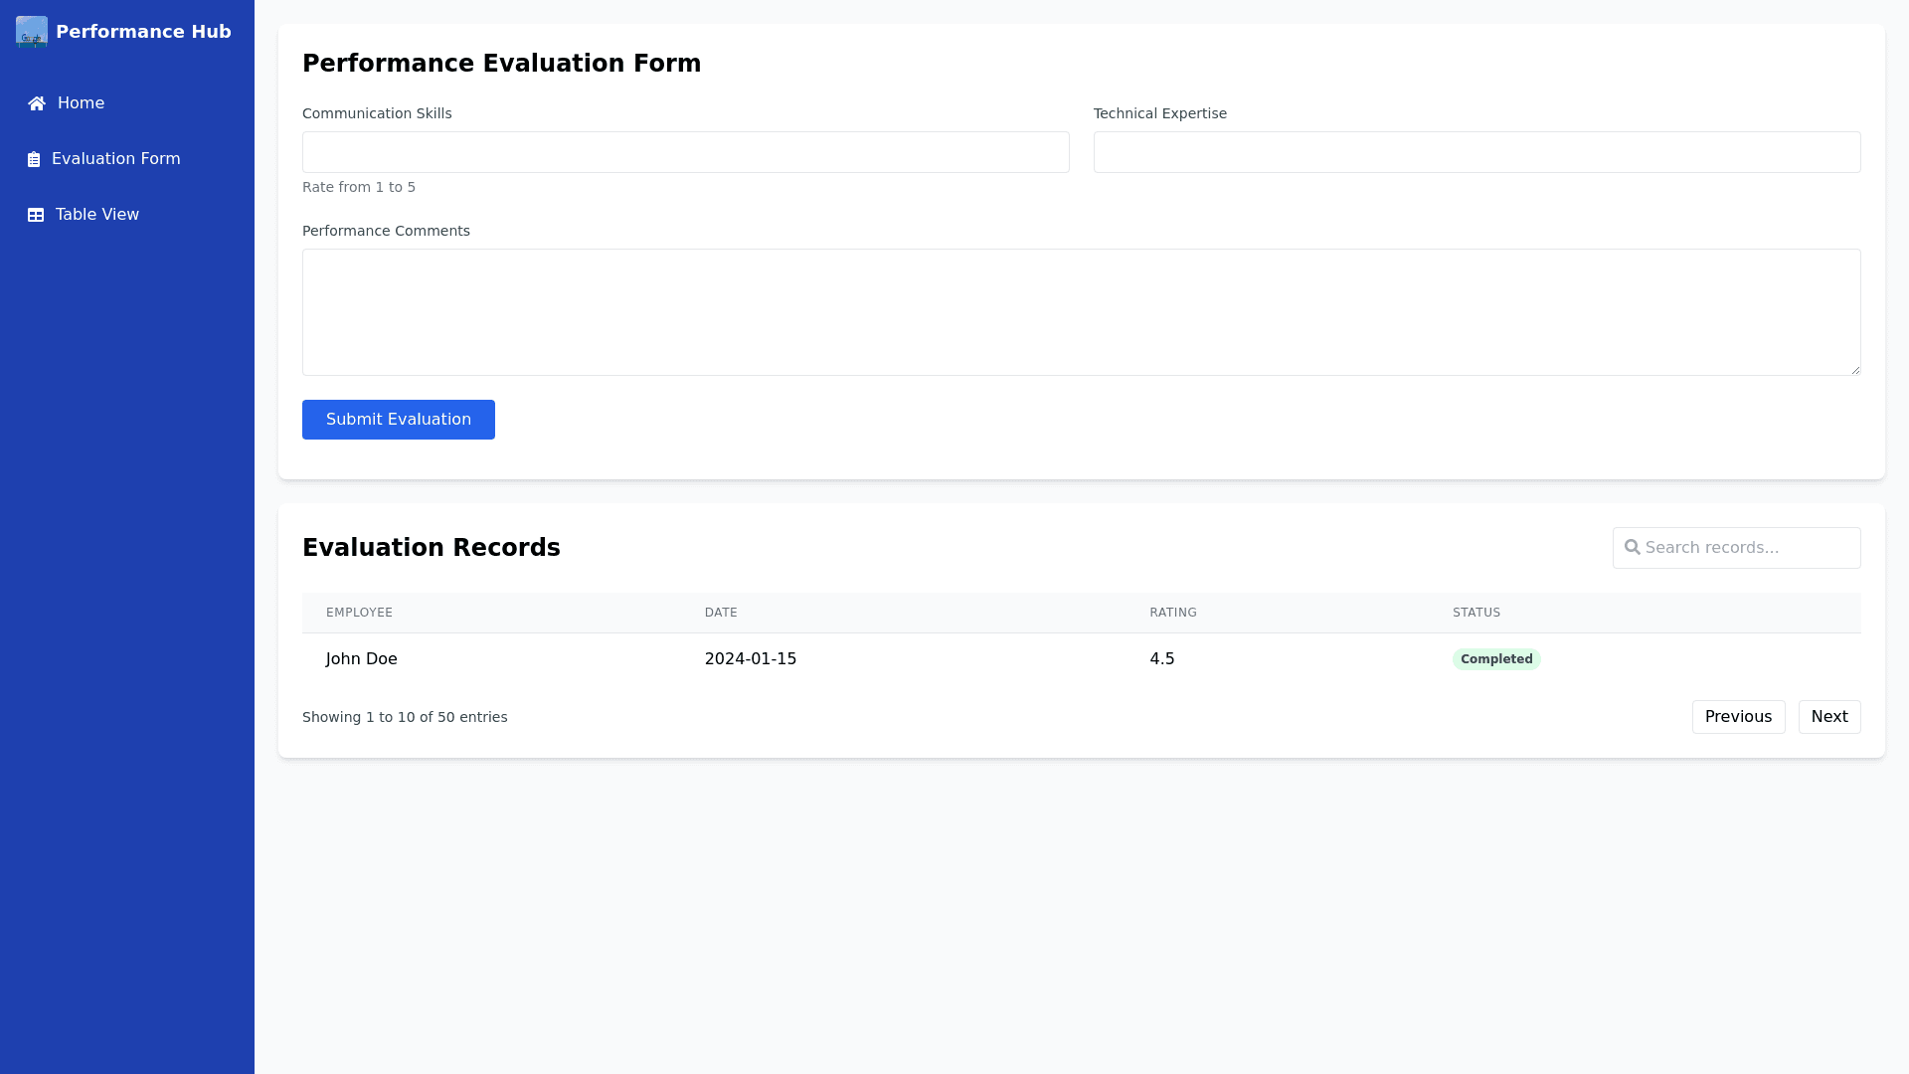1909x1074 pixels.
Task: Select the Employee column header
Action: [359, 613]
